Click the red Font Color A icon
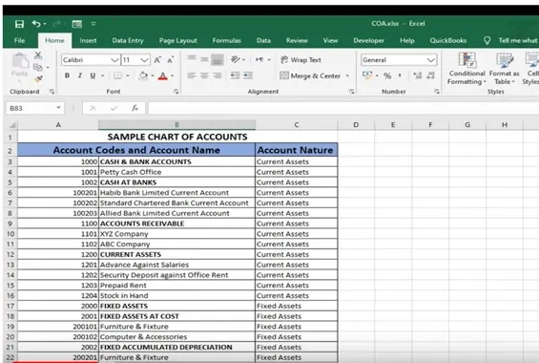 tap(163, 76)
